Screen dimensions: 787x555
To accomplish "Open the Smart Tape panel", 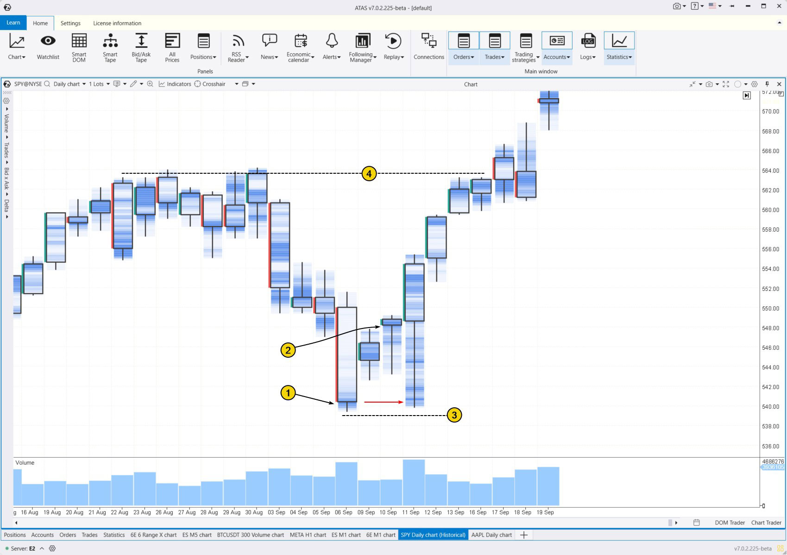I will click(110, 46).
